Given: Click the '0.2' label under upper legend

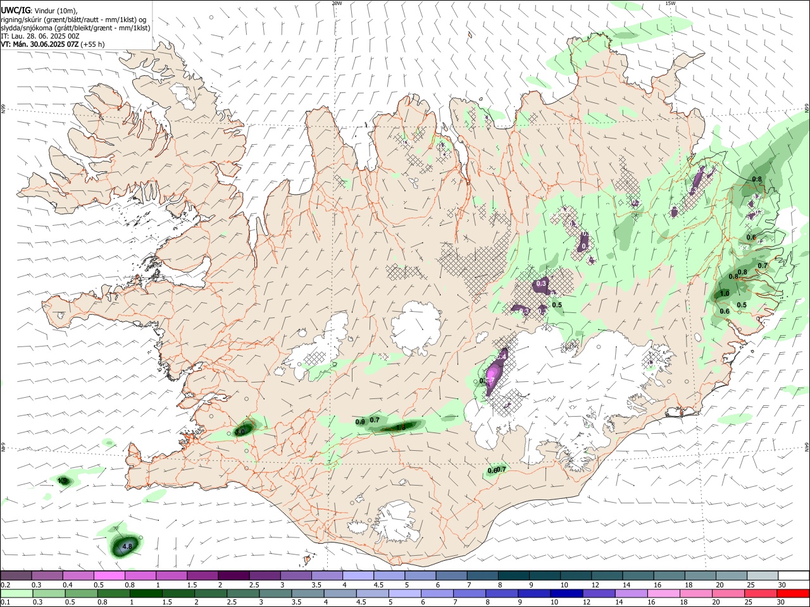Looking at the screenshot, I should (6, 585).
